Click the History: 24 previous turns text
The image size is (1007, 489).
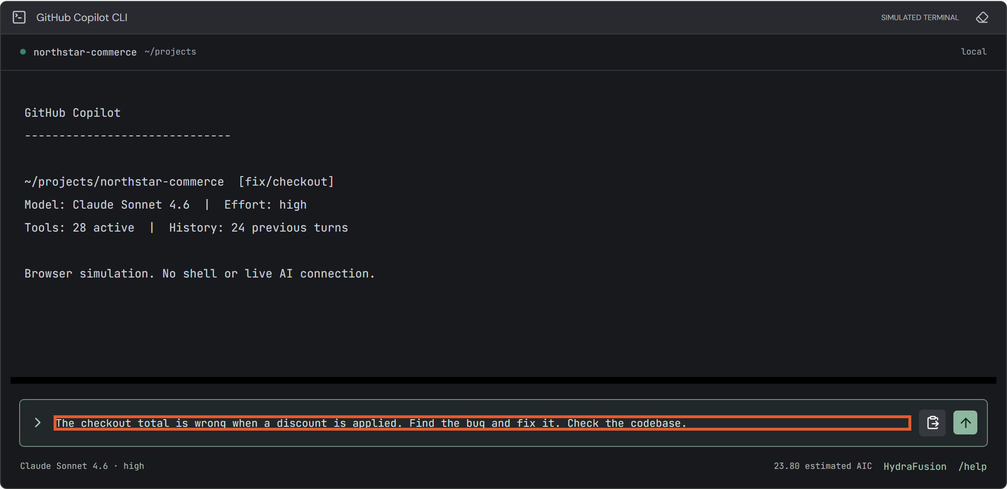click(x=258, y=228)
